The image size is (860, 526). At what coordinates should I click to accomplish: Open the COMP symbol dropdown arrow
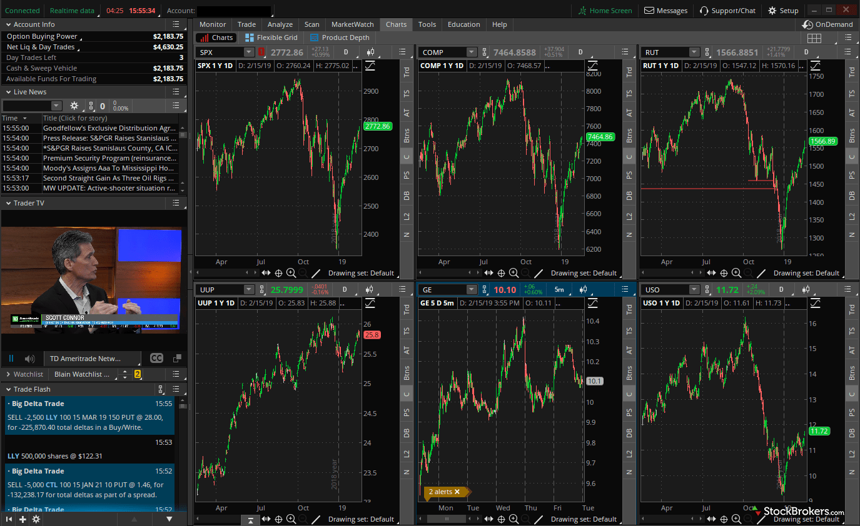[x=472, y=52]
